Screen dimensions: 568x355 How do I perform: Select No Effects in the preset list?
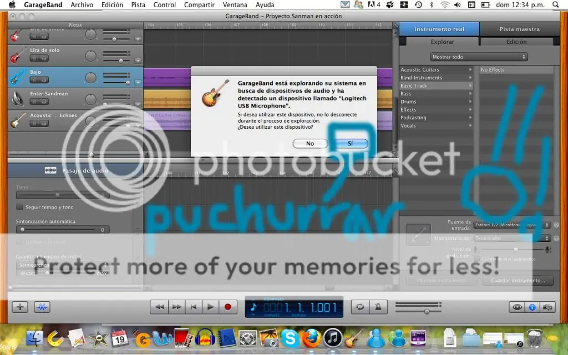pyautogui.click(x=516, y=69)
